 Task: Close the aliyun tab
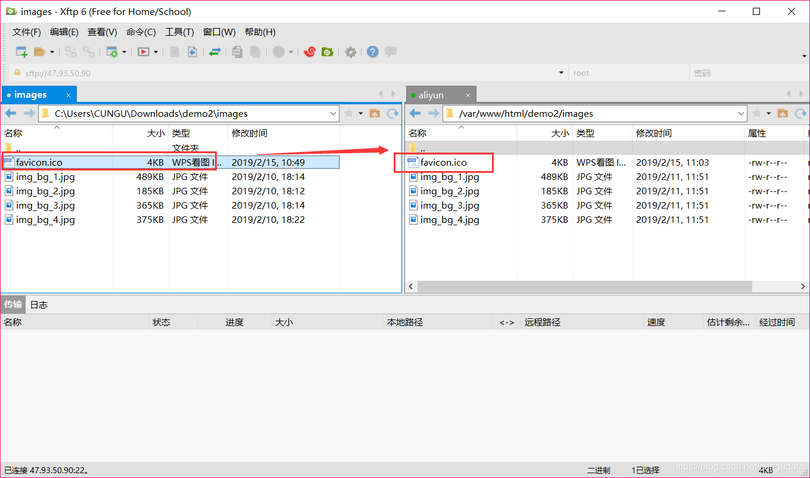(x=468, y=95)
